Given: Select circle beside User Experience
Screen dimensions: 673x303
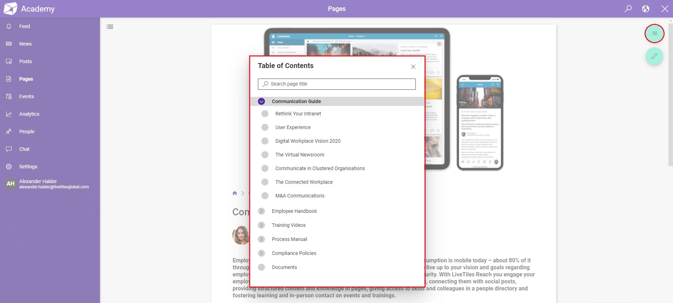Looking at the screenshot, I should [x=265, y=127].
